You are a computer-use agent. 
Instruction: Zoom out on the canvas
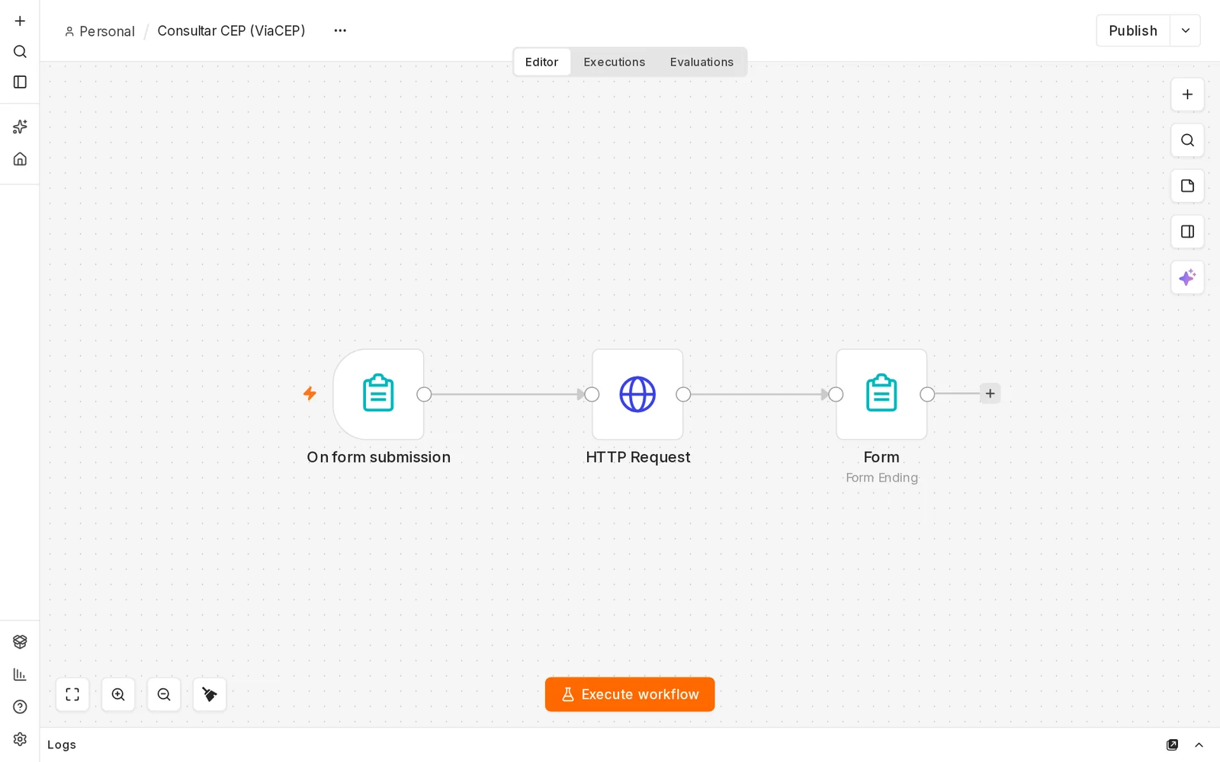coord(164,694)
